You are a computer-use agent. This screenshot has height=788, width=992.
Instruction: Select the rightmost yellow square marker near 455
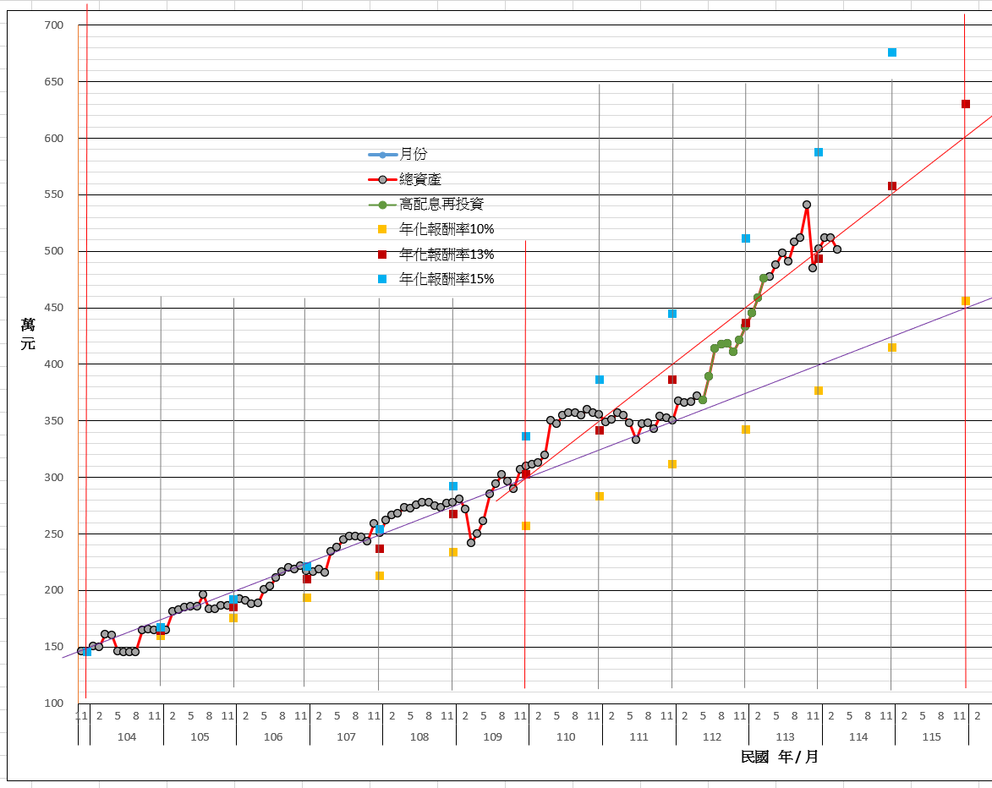point(966,301)
